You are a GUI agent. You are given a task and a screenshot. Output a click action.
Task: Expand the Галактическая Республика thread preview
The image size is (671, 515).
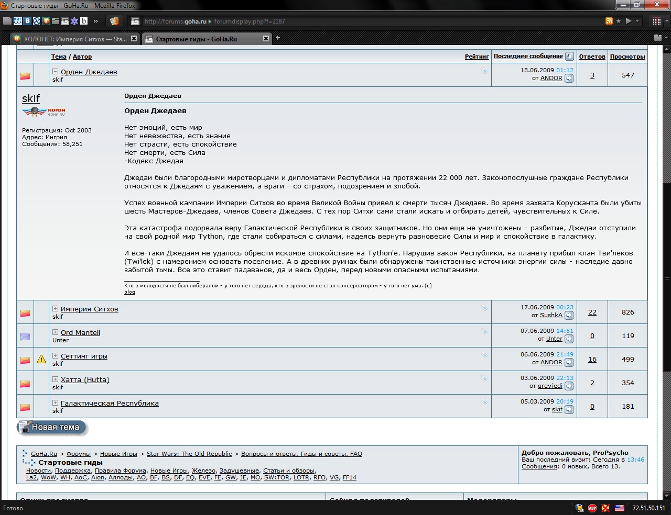[x=55, y=403]
